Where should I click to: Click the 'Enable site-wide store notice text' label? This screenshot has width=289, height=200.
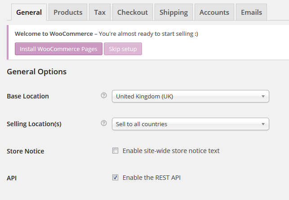coord(171,151)
